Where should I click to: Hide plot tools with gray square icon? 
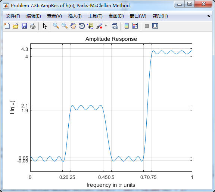coord(147,26)
